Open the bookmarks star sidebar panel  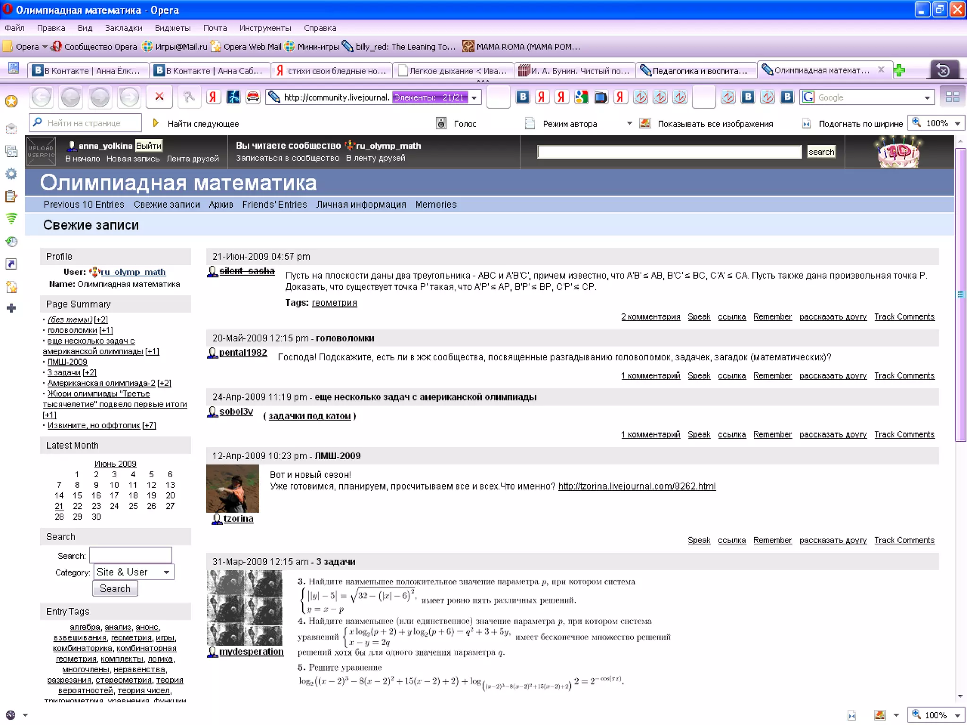pyautogui.click(x=11, y=101)
